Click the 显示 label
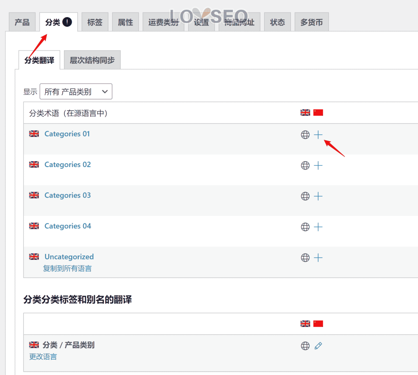The height and width of the screenshot is (375, 418). [30, 92]
